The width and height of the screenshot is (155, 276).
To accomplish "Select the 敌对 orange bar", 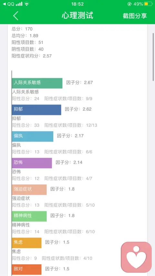I will pyautogui.click(x=26, y=270).
